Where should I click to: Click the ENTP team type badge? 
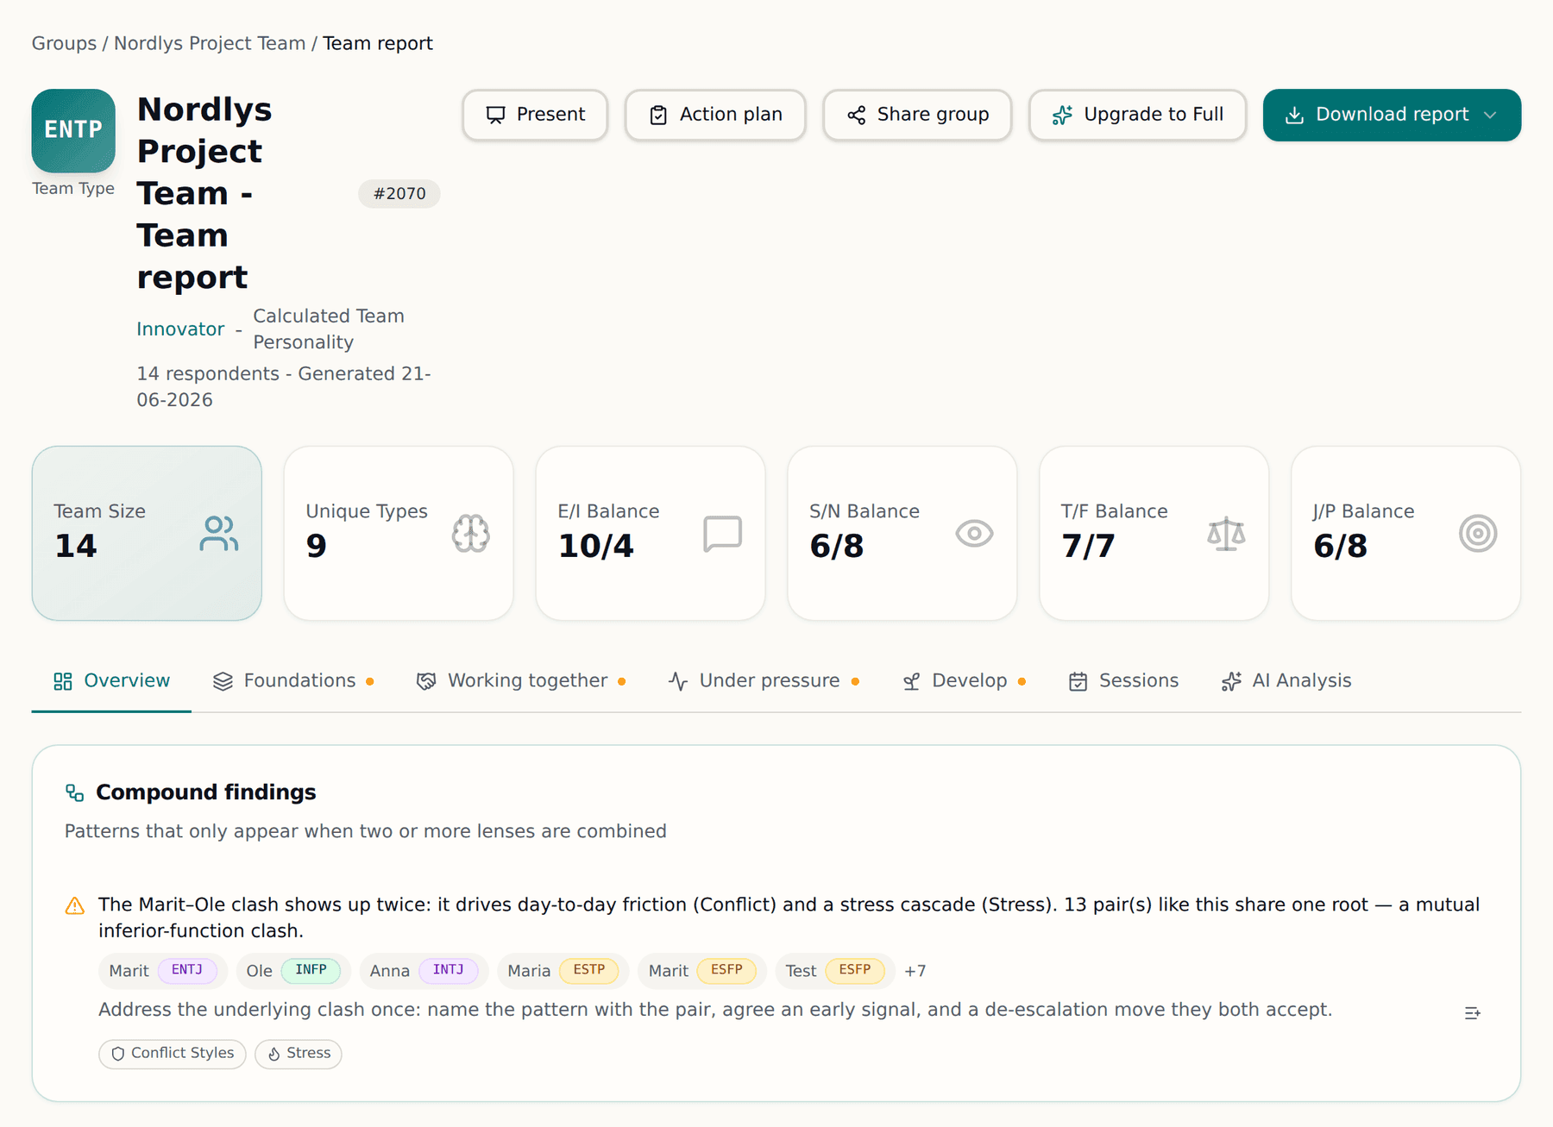point(73,130)
